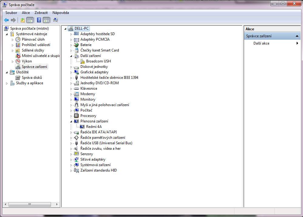The height and width of the screenshot is (217, 303).
Task: Click the speaker icon for Řadiče zvuku
Action: 77,148
